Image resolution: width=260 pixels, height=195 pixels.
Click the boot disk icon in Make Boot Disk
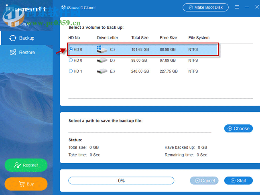pyautogui.click(x=191, y=8)
